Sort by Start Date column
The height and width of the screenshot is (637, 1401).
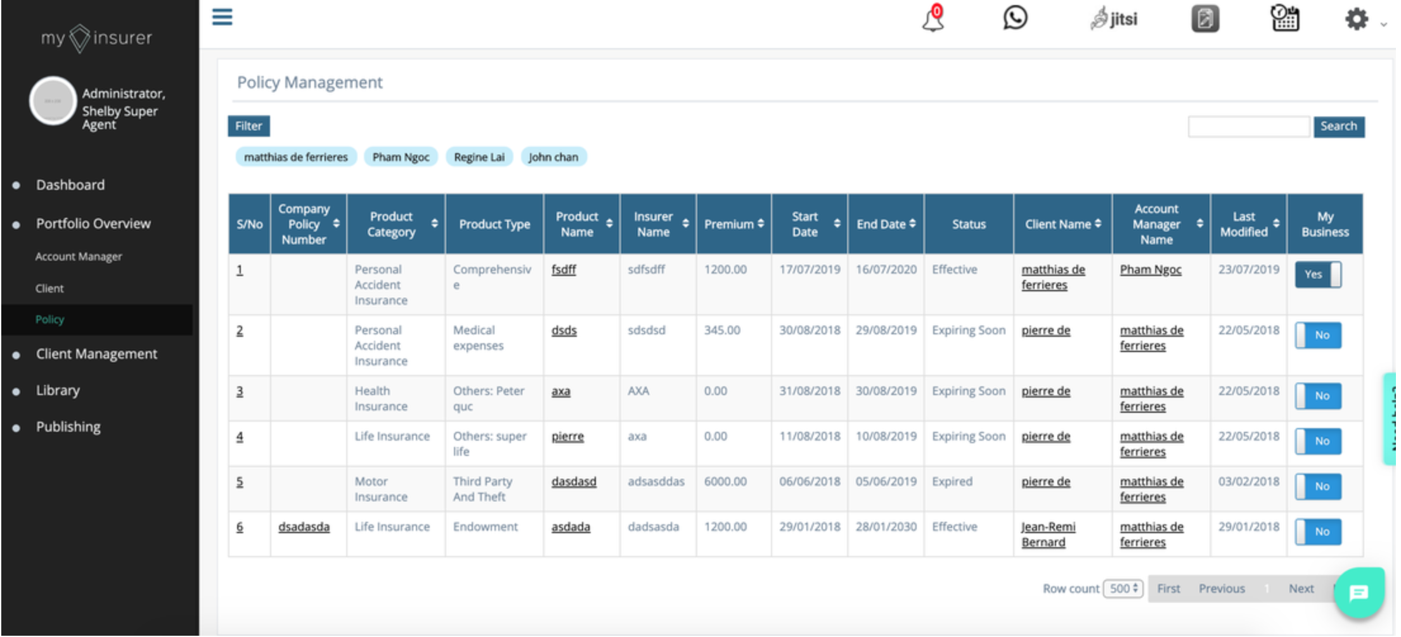(837, 224)
